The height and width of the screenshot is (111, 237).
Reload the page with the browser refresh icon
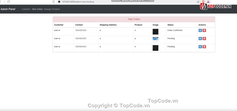[x=8, y=2]
